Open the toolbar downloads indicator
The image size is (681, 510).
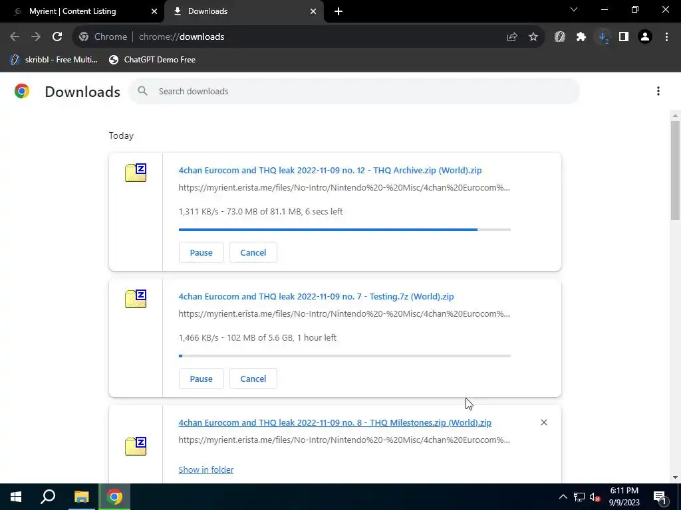click(603, 37)
